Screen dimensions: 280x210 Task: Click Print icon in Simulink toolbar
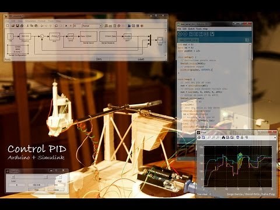point(22,26)
